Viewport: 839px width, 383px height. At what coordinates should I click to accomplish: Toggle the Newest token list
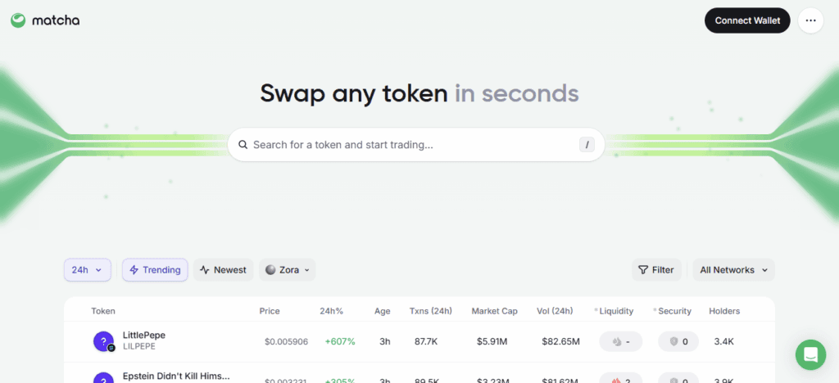click(223, 270)
